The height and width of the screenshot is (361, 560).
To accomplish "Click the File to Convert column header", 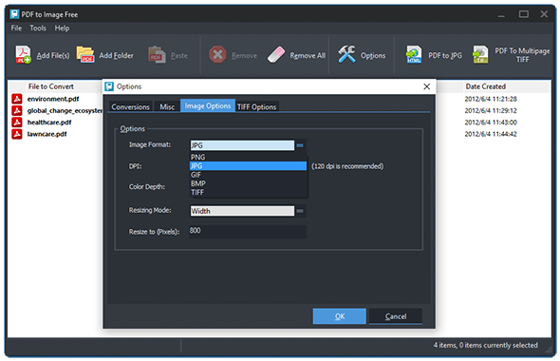I will click(x=50, y=86).
